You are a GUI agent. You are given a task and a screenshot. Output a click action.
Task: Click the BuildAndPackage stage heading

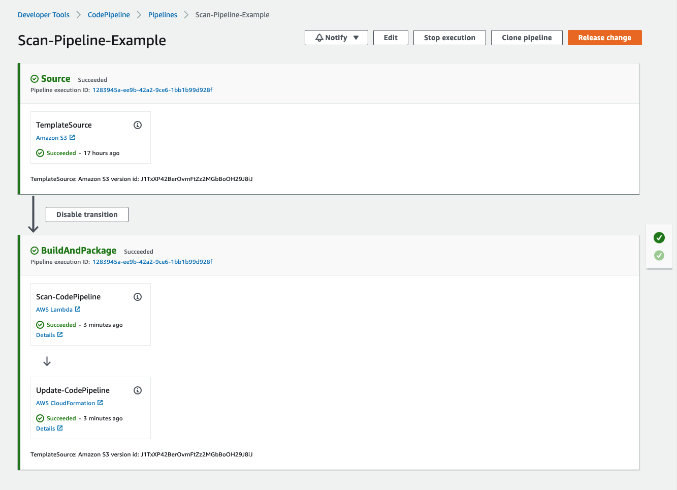click(x=79, y=251)
